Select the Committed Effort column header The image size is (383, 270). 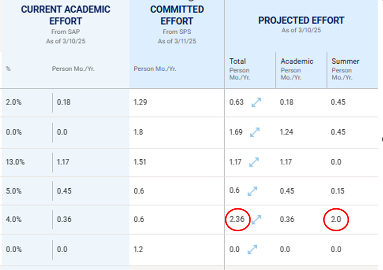pyautogui.click(x=177, y=15)
